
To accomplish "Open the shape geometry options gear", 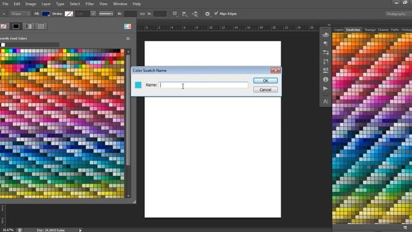I will point(207,14).
